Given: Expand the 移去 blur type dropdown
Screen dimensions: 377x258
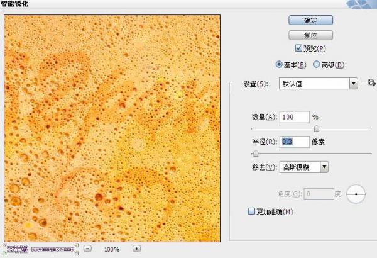Looking at the screenshot, I should pos(304,167).
